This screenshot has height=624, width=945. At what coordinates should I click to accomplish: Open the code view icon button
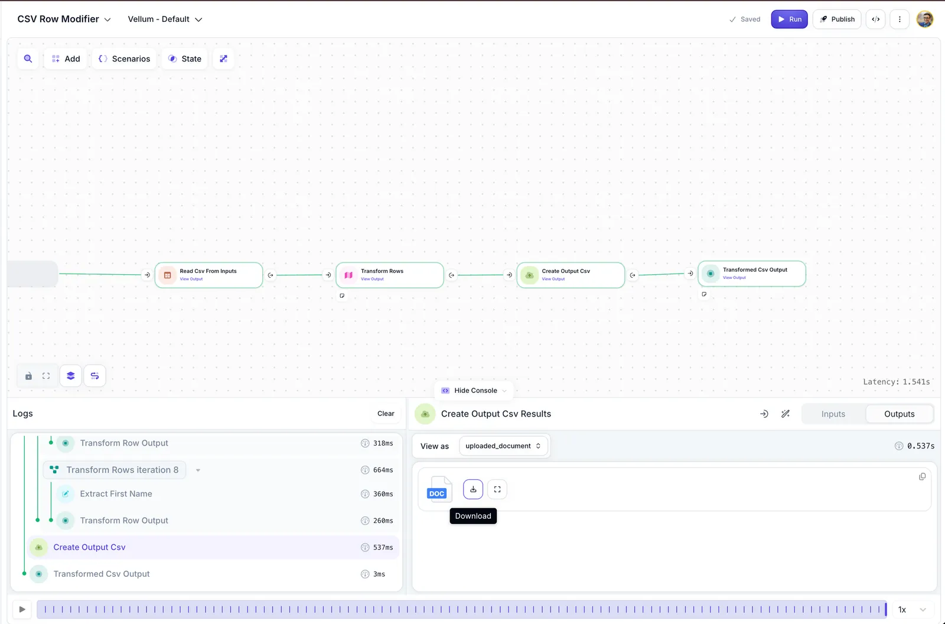[876, 19]
